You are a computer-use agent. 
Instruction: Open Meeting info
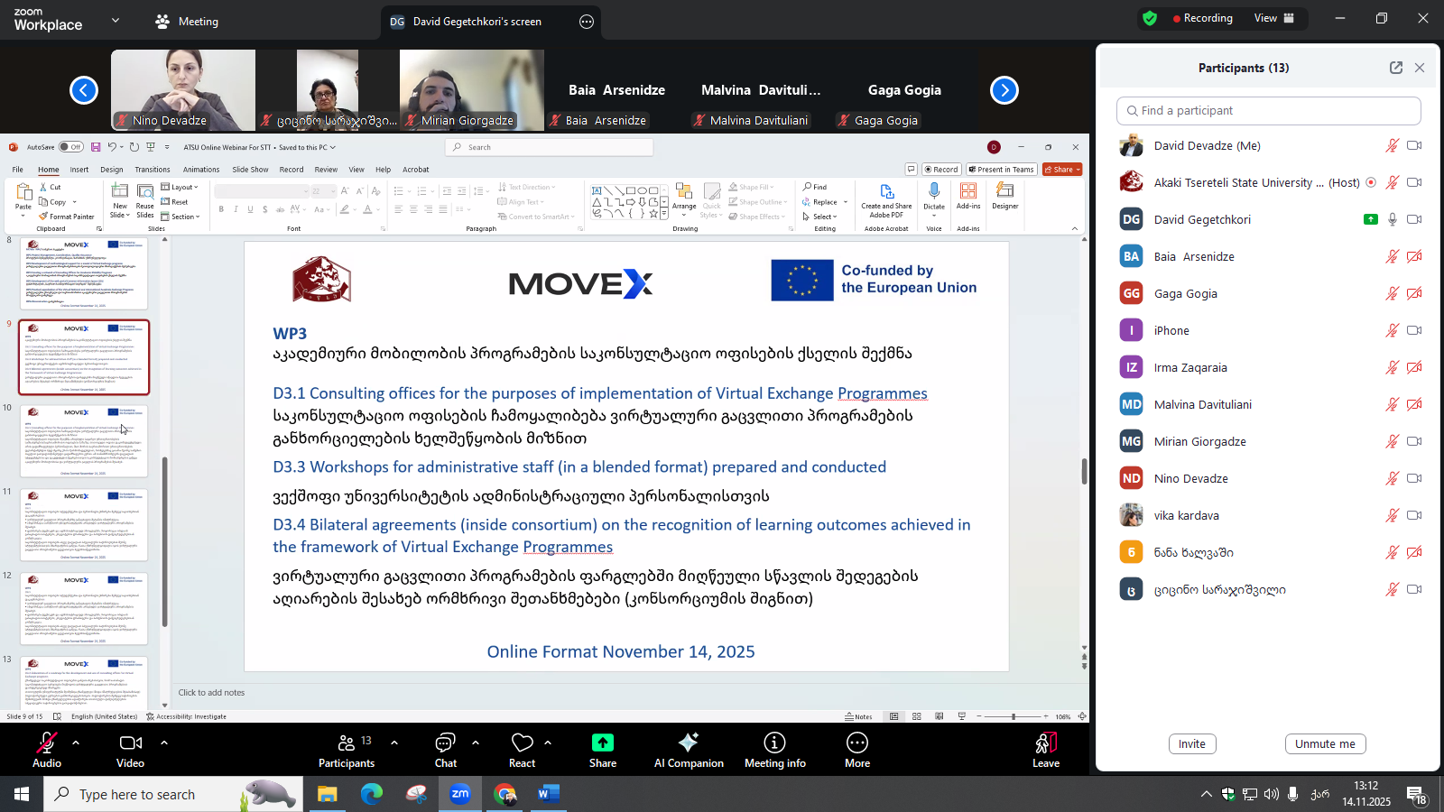pyautogui.click(x=774, y=743)
